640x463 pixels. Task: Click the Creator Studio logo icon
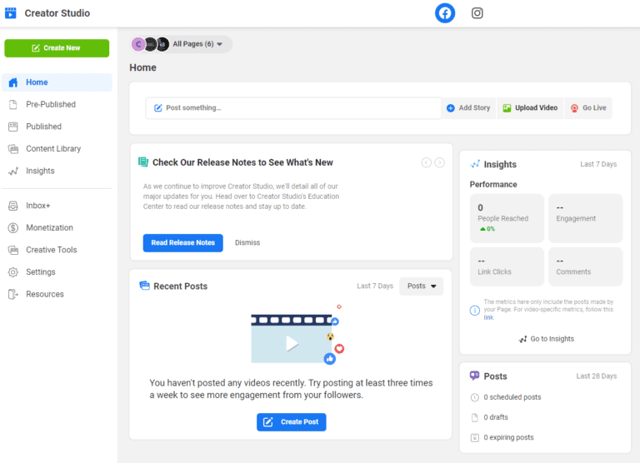point(11,13)
